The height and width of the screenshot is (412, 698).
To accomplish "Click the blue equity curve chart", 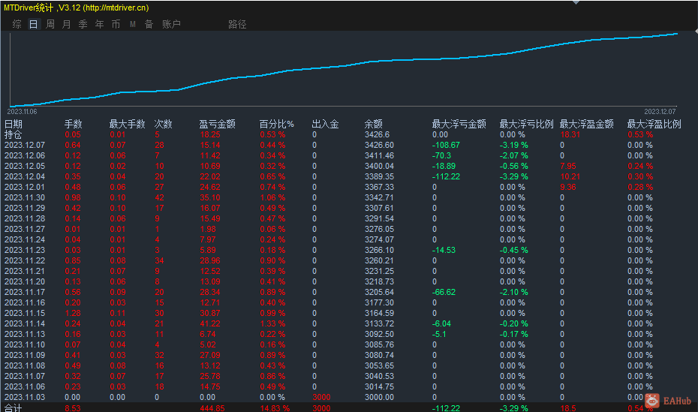I will coord(345,66).
